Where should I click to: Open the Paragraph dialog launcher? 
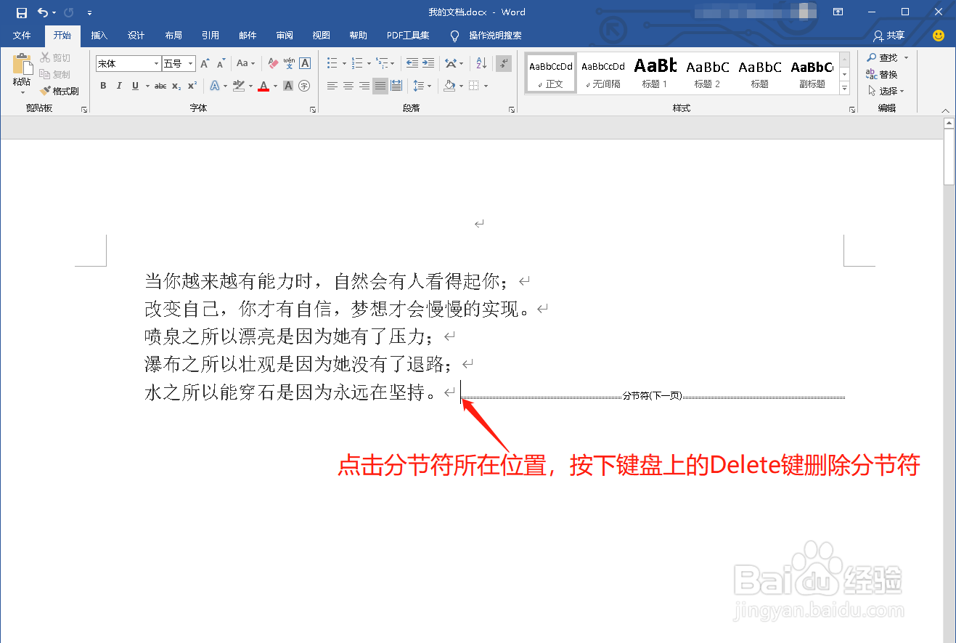point(512,110)
